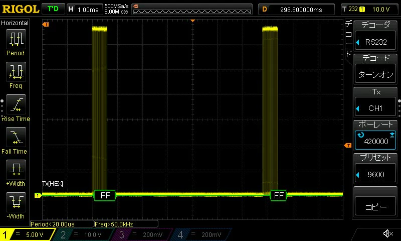Select channel 4 tab showing 200mV
Screen dimensions: 401x241
pos(202,234)
